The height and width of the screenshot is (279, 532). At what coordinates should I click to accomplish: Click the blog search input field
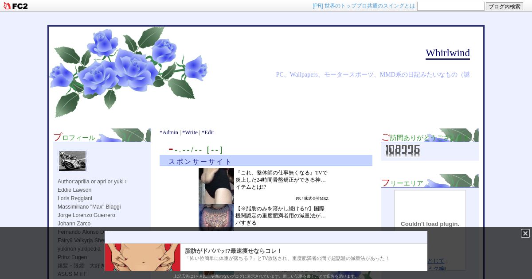[x=451, y=6]
